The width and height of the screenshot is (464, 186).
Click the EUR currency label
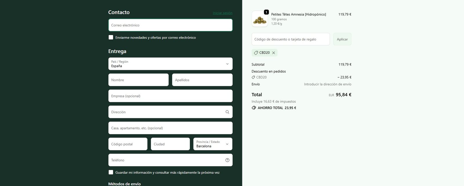click(331, 95)
